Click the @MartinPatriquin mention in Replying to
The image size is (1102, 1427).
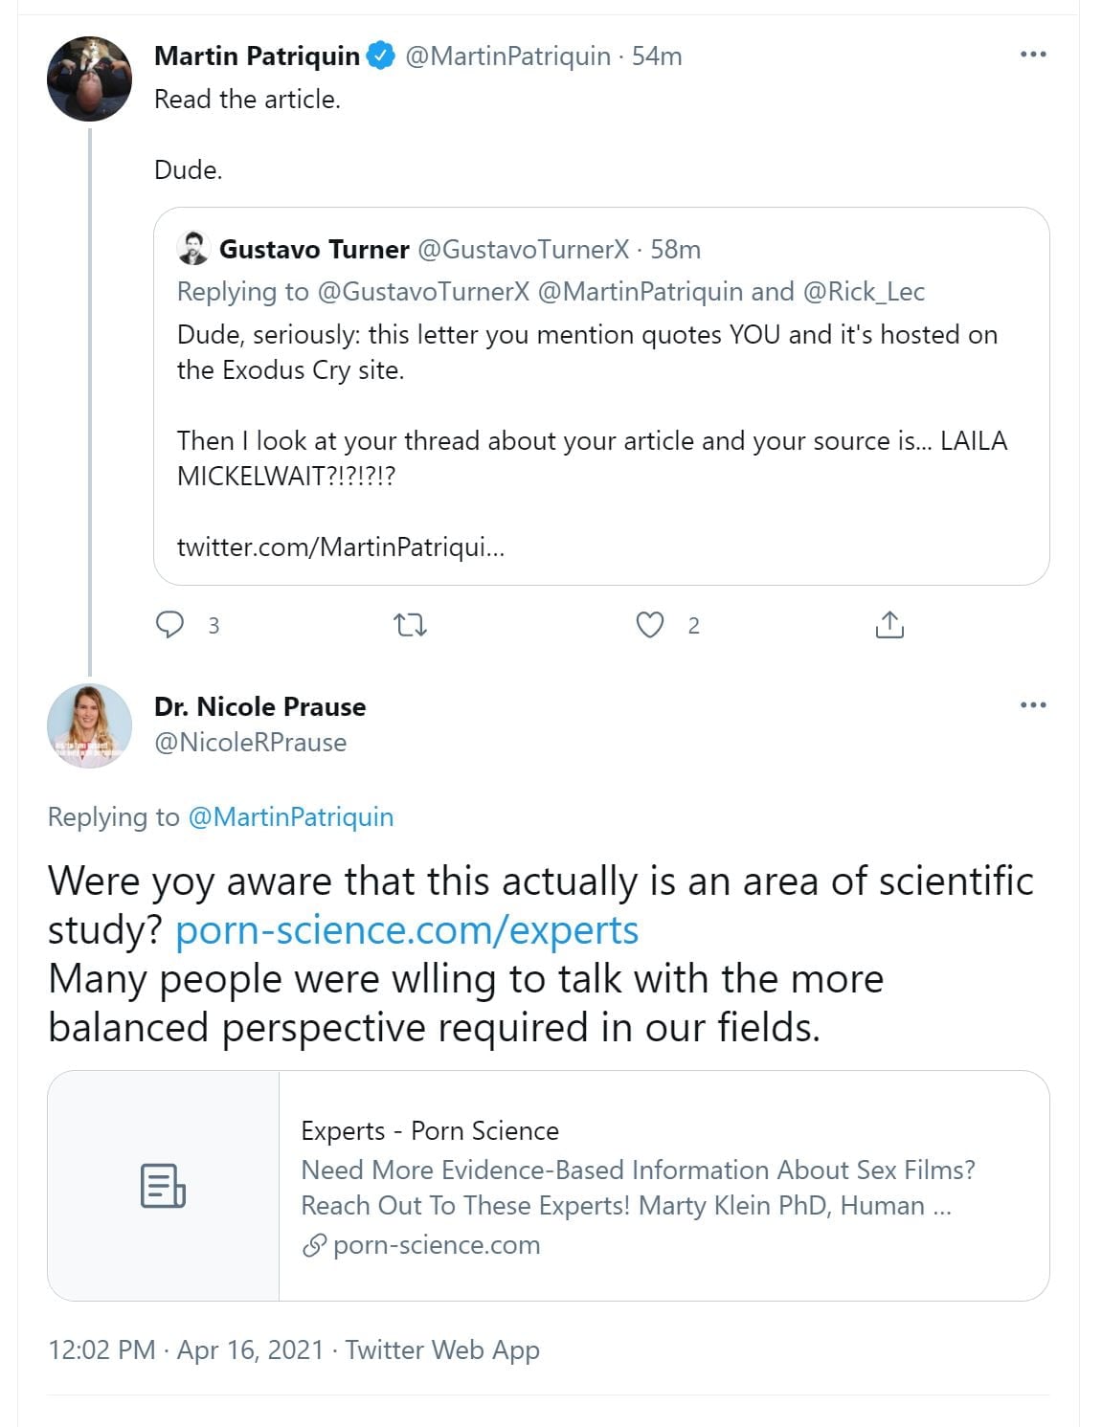291,817
